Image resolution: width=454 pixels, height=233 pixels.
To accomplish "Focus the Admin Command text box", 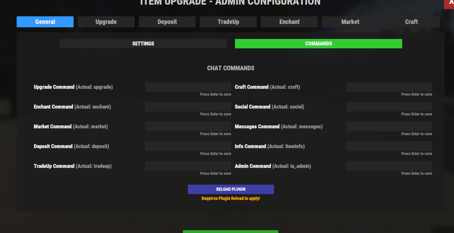I will click(389, 166).
